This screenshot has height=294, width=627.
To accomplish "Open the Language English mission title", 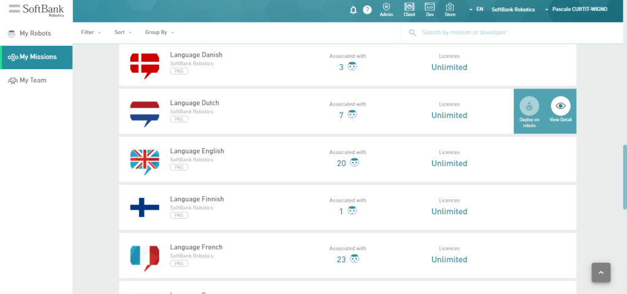I will 197,151.
